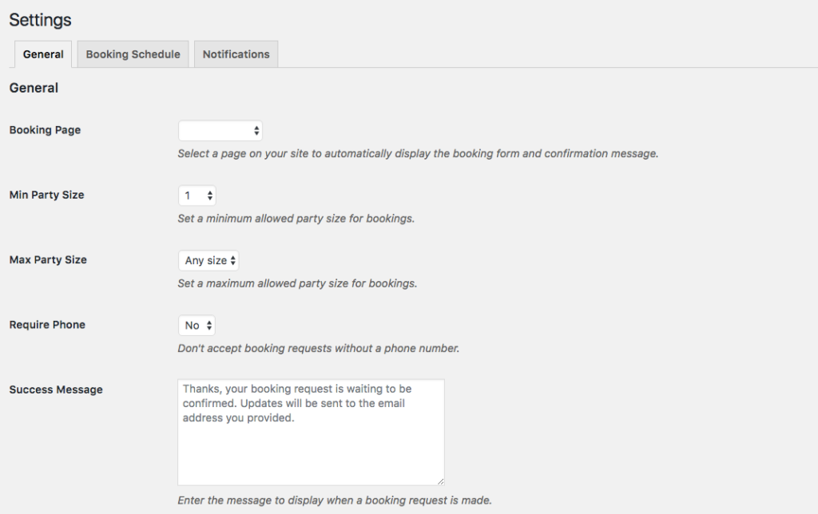Switch to the General tab

[43, 54]
